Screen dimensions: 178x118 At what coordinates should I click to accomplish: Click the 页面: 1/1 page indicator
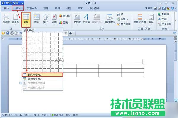pos(7,115)
